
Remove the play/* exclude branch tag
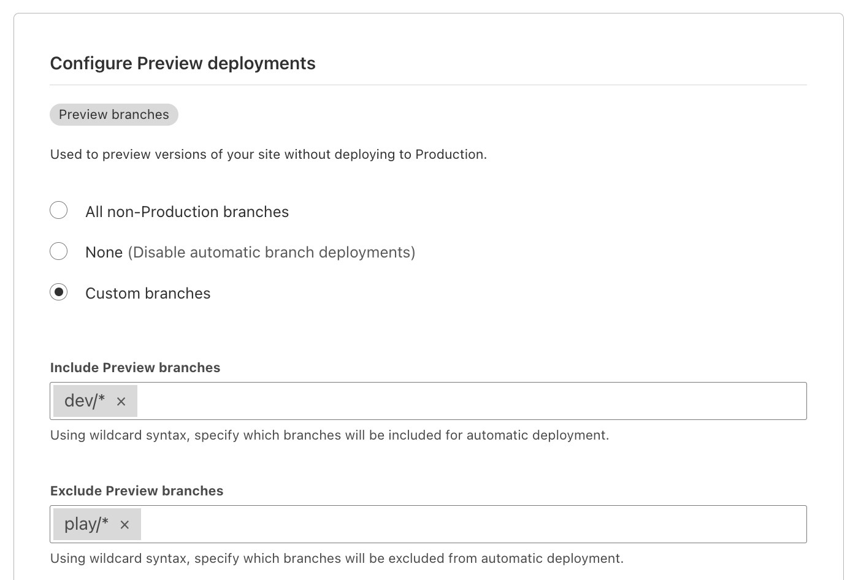(124, 524)
